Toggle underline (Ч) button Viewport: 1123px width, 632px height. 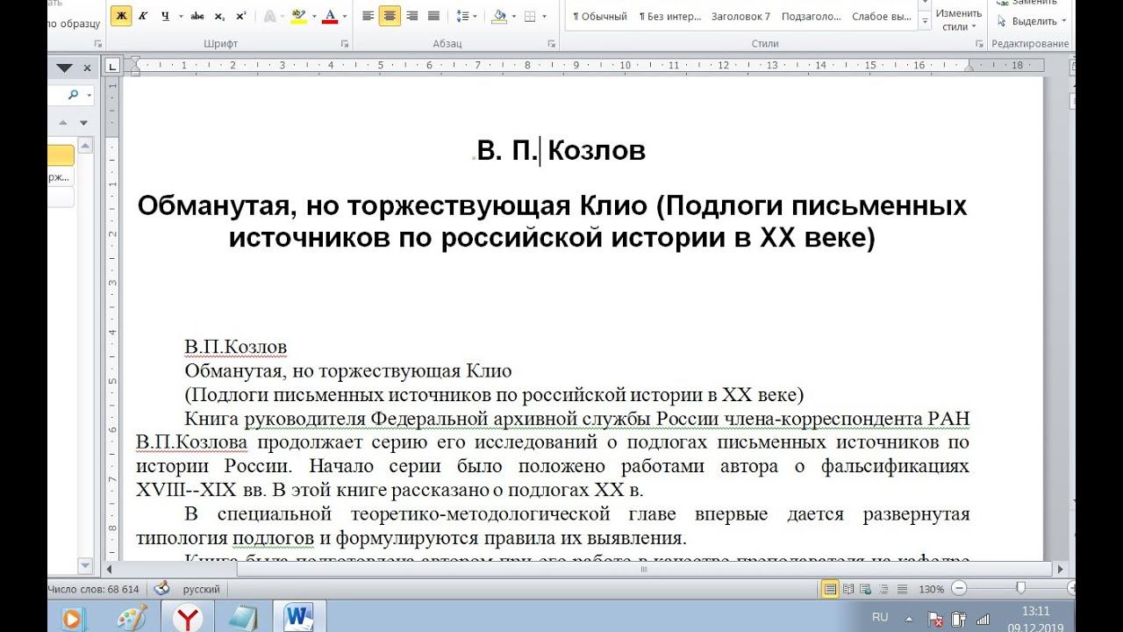click(x=163, y=16)
